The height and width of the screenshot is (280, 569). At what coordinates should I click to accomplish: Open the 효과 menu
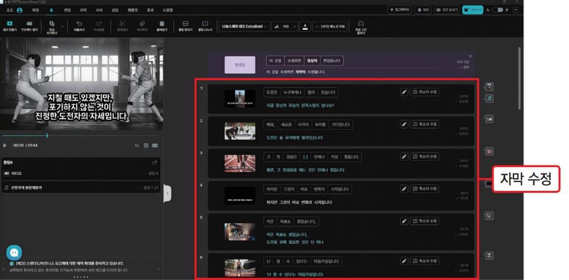pyautogui.click(x=150, y=10)
